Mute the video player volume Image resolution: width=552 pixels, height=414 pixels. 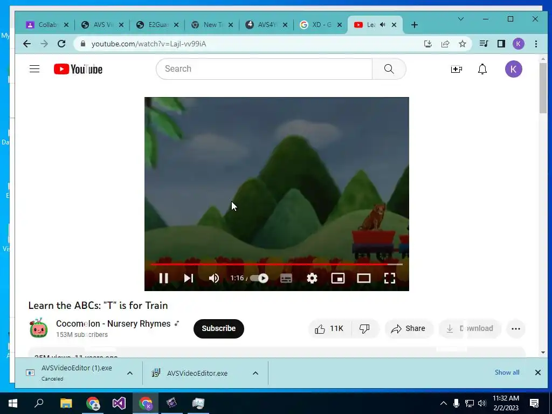[213, 278]
